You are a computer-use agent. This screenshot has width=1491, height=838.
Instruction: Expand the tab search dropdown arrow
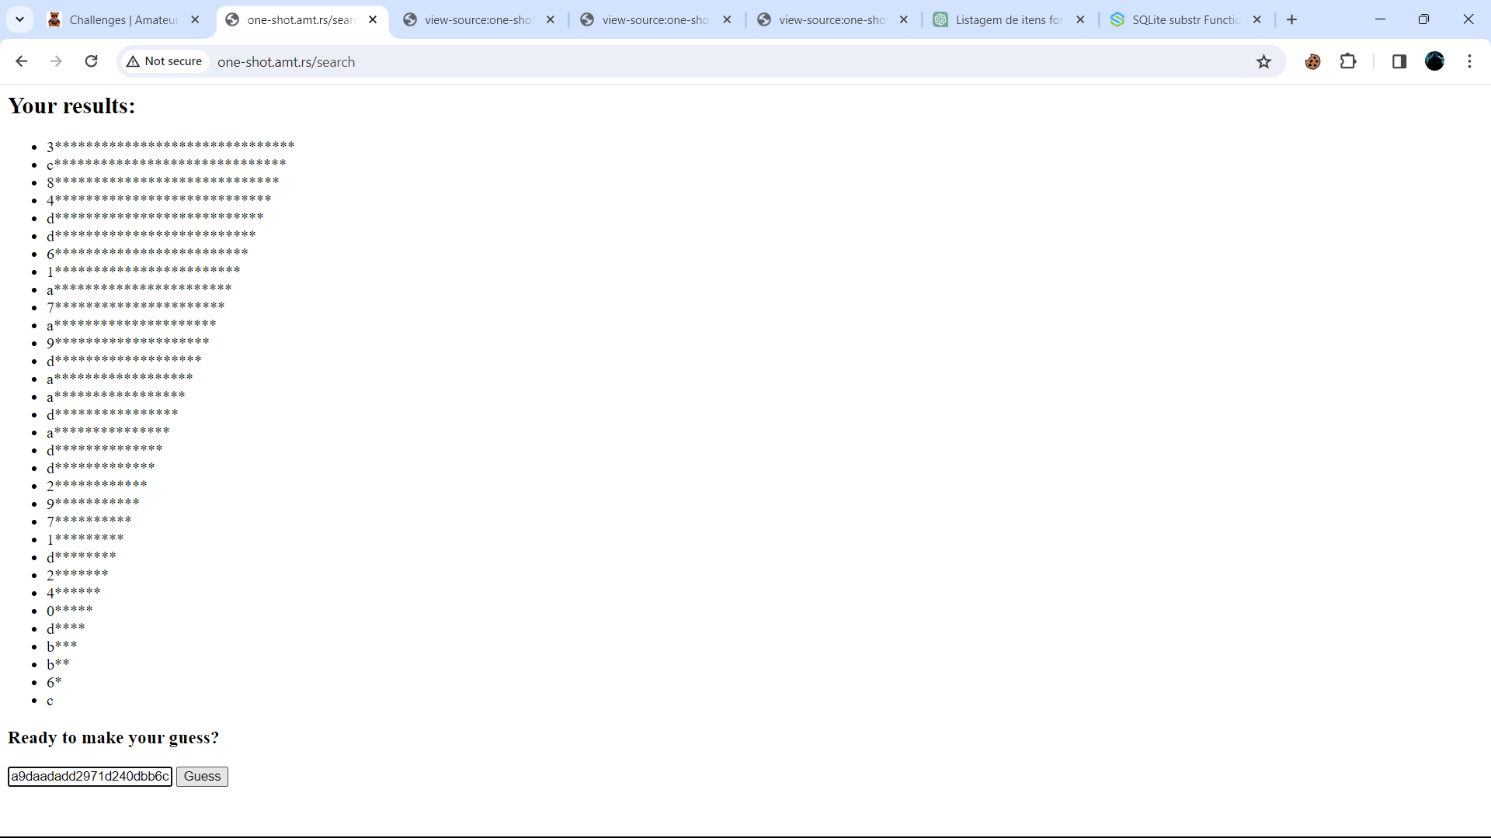(19, 19)
